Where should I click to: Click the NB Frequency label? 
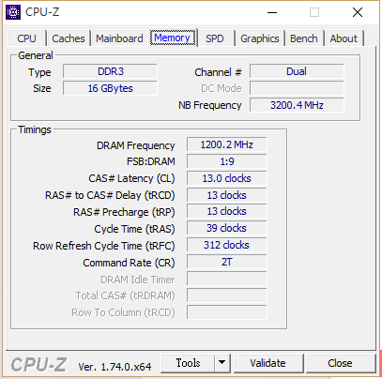coord(209,105)
